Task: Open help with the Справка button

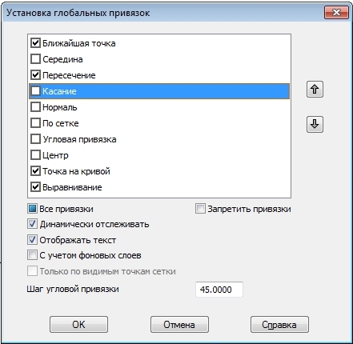Action: point(279,325)
